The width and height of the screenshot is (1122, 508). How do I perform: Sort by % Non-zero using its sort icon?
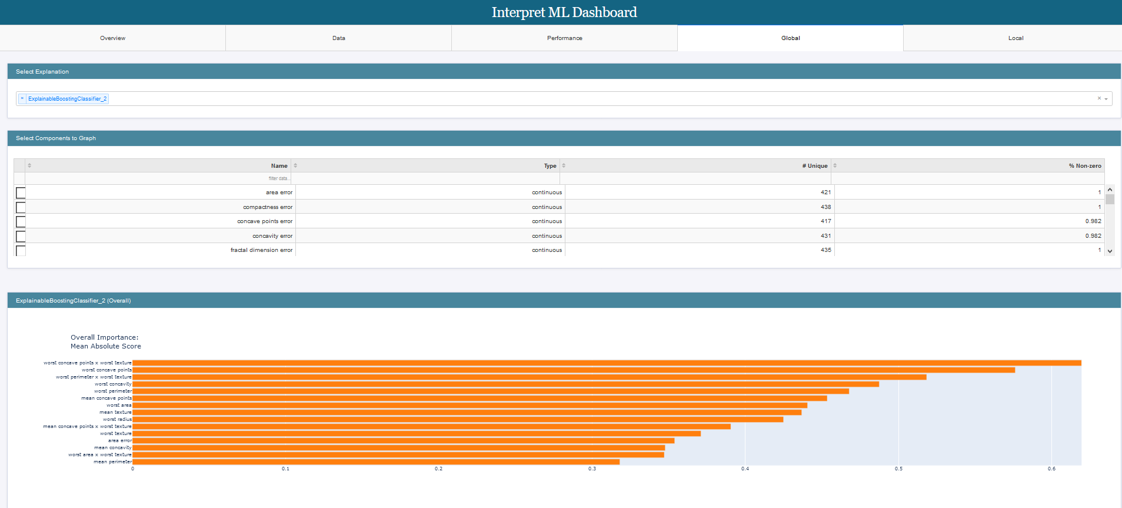click(835, 165)
